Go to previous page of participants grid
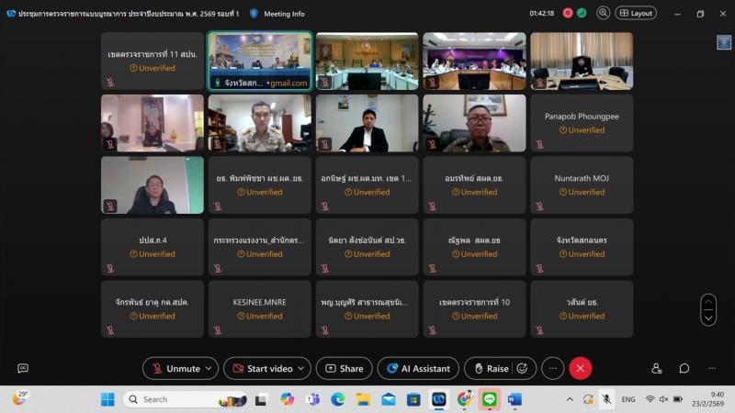735x413 pixels. [x=708, y=302]
